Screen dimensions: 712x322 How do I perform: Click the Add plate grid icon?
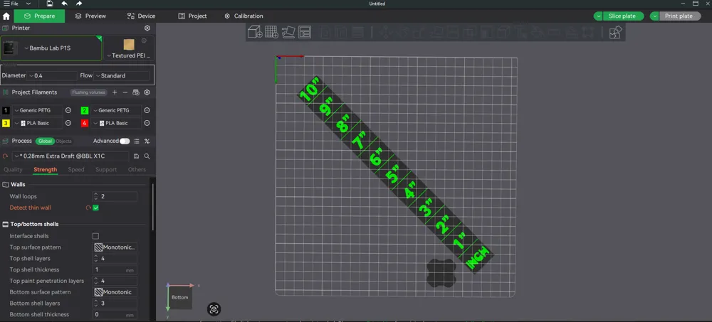271,32
